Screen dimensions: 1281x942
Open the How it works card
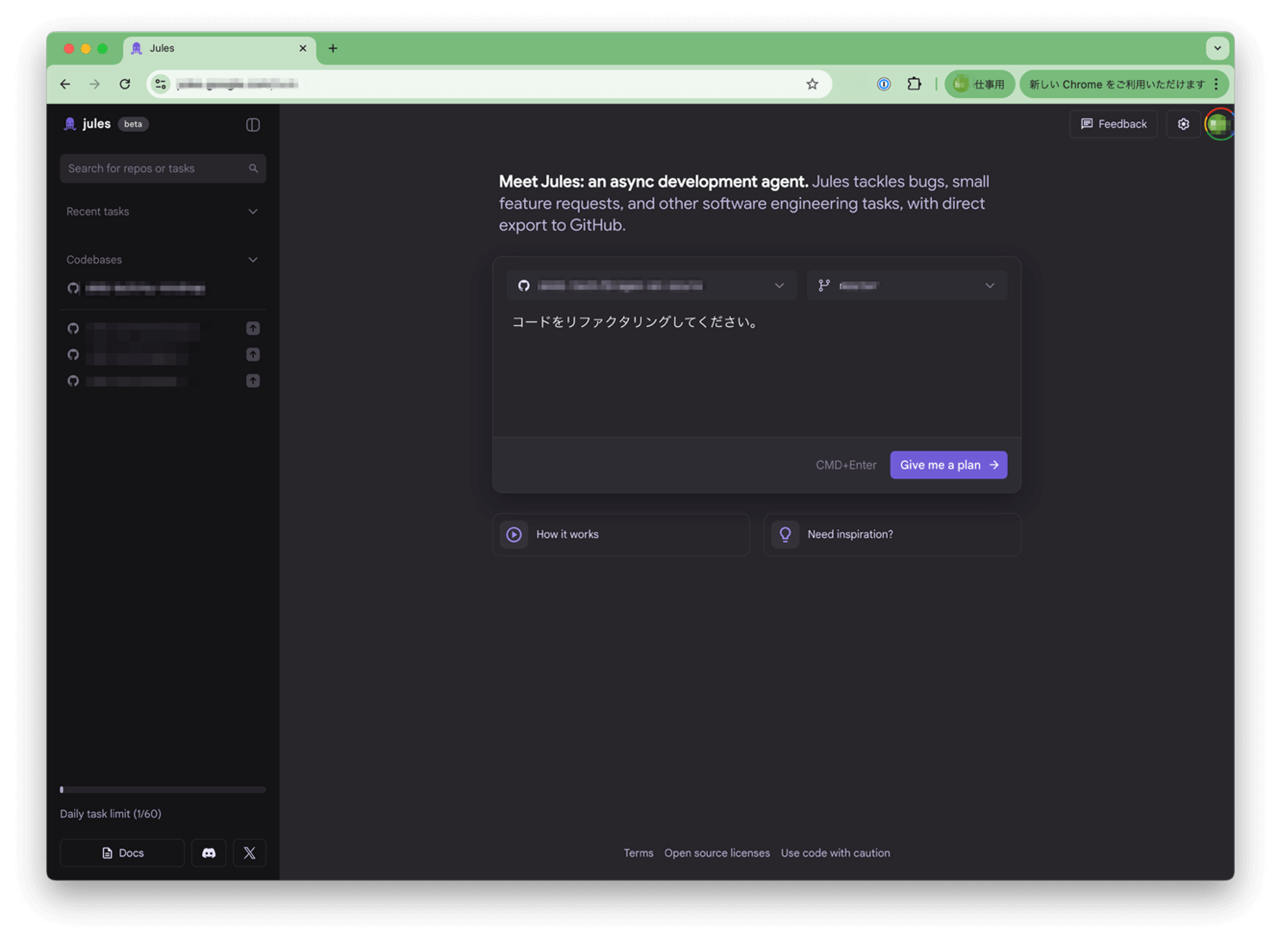(x=621, y=534)
